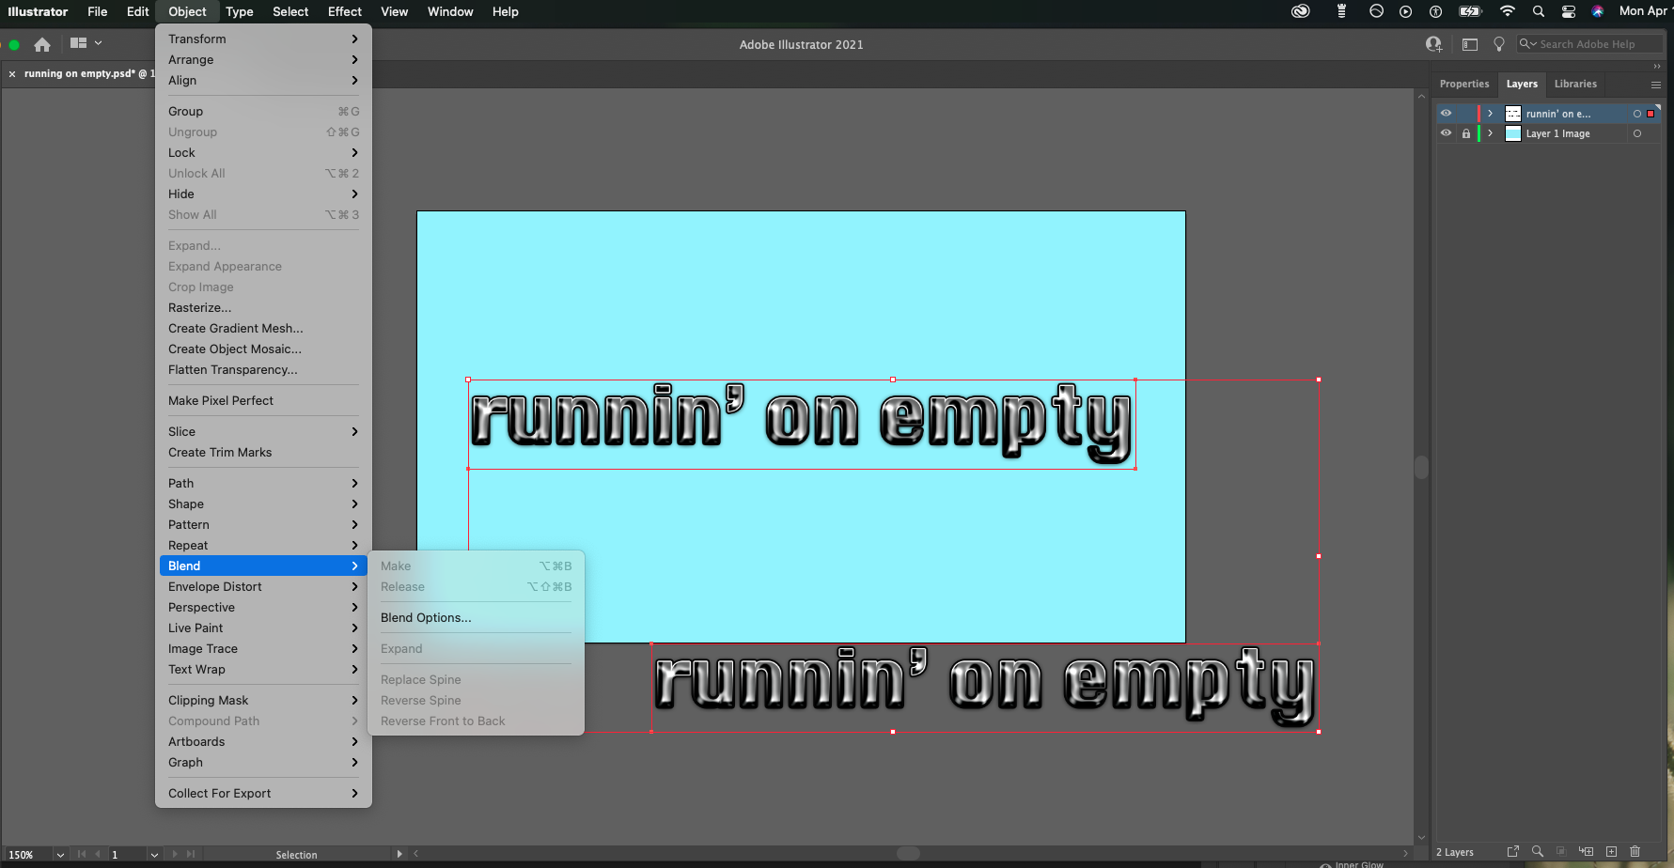Open the artboard navigation dropdown
The image size is (1674, 868).
pos(153,855)
